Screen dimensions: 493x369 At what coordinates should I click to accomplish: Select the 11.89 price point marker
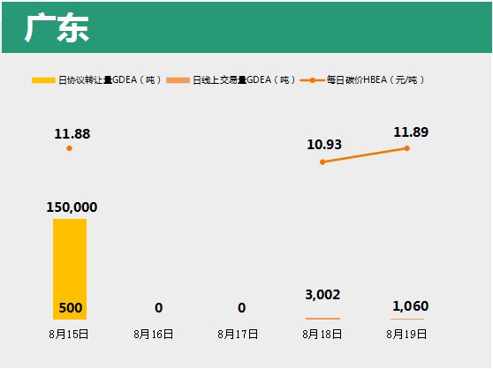406,148
